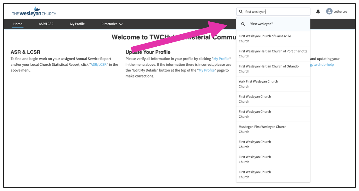
Task: Select Muskegon First Wesleyan Church result
Action: click(273, 129)
